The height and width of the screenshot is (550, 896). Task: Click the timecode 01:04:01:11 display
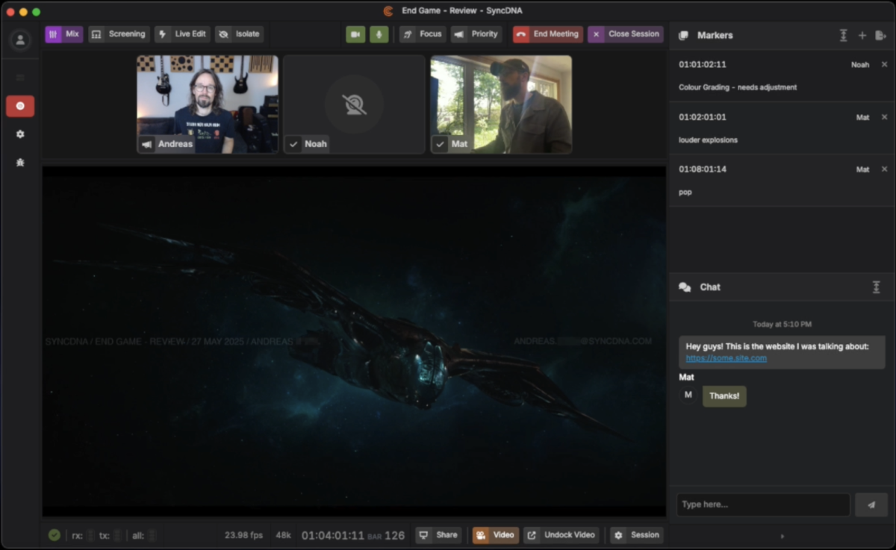[333, 535]
